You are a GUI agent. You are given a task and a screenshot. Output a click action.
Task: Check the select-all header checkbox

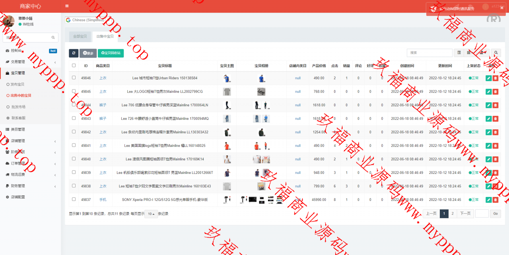click(74, 66)
